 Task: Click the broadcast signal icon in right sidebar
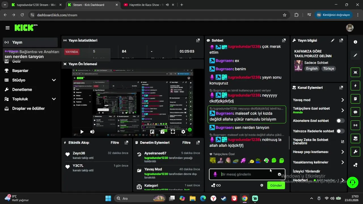[x=355, y=125]
